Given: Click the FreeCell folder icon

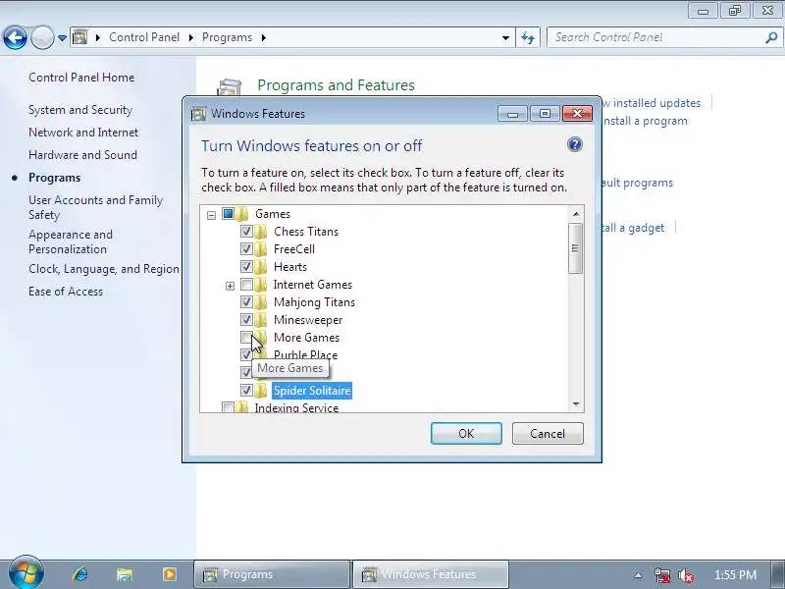Looking at the screenshot, I should coord(261,249).
